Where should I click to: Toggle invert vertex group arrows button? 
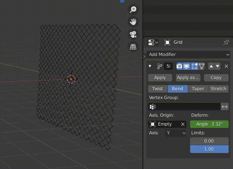pyautogui.click(x=225, y=107)
